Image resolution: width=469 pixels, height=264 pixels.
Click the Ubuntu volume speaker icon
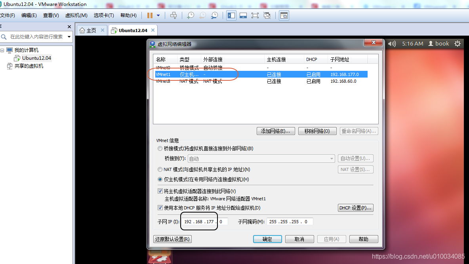(391, 44)
